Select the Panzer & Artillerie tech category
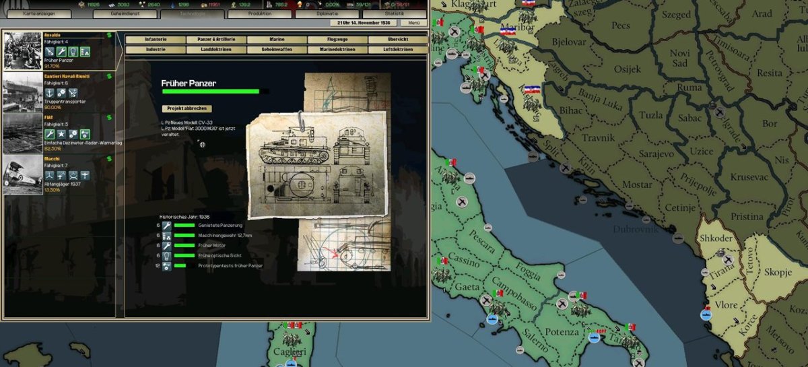The height and width of the screenshot is (367, 808). tap(216, 40)
